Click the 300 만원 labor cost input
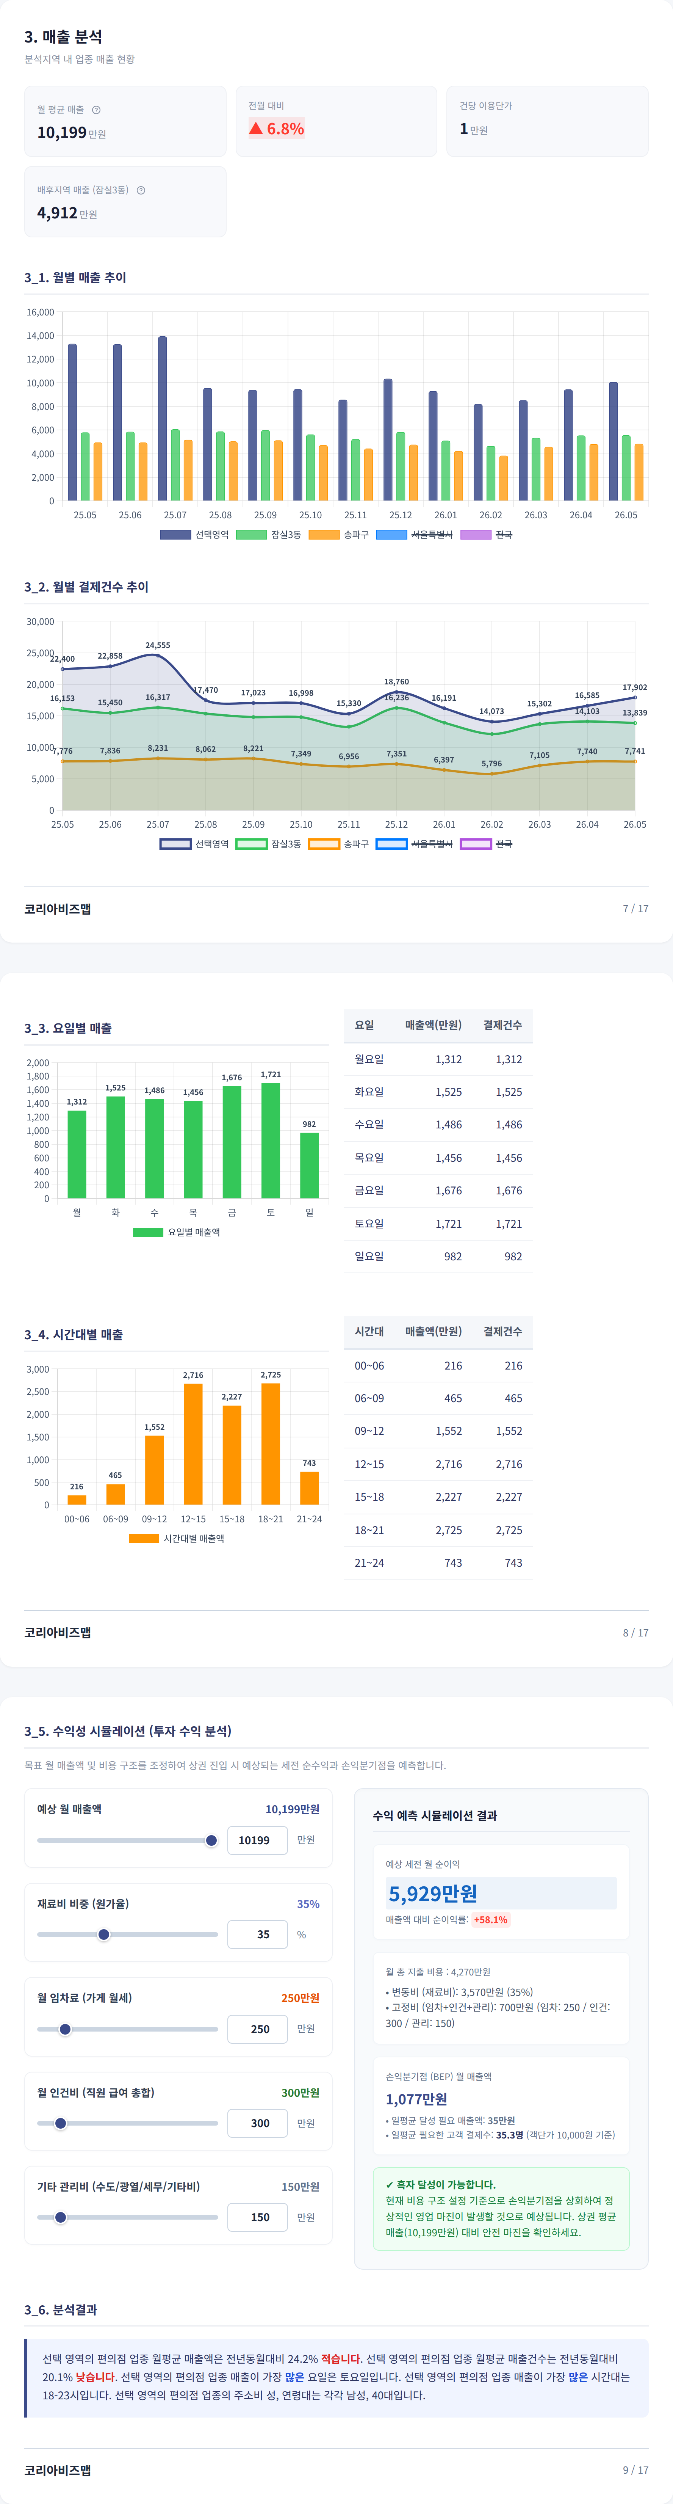Viewport: 673px width, 2504px height. tap(257, 2123)
